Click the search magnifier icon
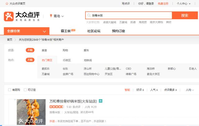This screenshot has width=199, height=126. pos(89,16)
